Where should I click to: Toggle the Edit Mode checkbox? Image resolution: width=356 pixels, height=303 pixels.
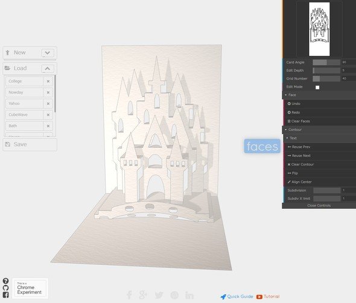tap(317, 88)
